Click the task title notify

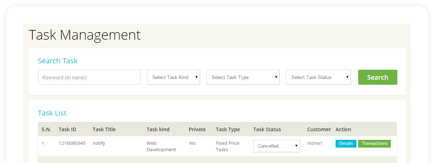point(99,143)
